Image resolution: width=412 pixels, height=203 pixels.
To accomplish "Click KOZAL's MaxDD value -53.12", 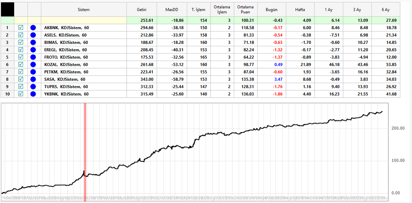I will pos(177,64).
